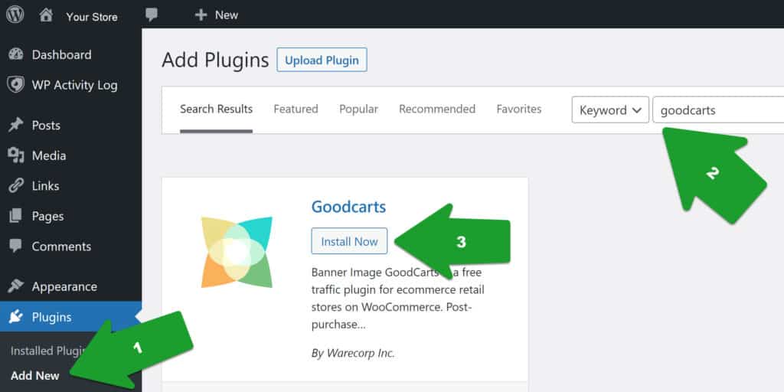Click the plugin search field containing goodcarts
784x392 pixels.
718,110
